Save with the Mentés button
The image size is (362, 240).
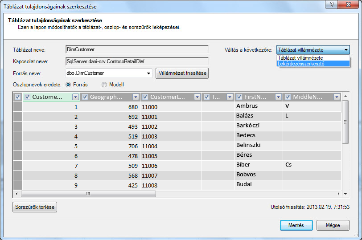click(x=296, y=225)
